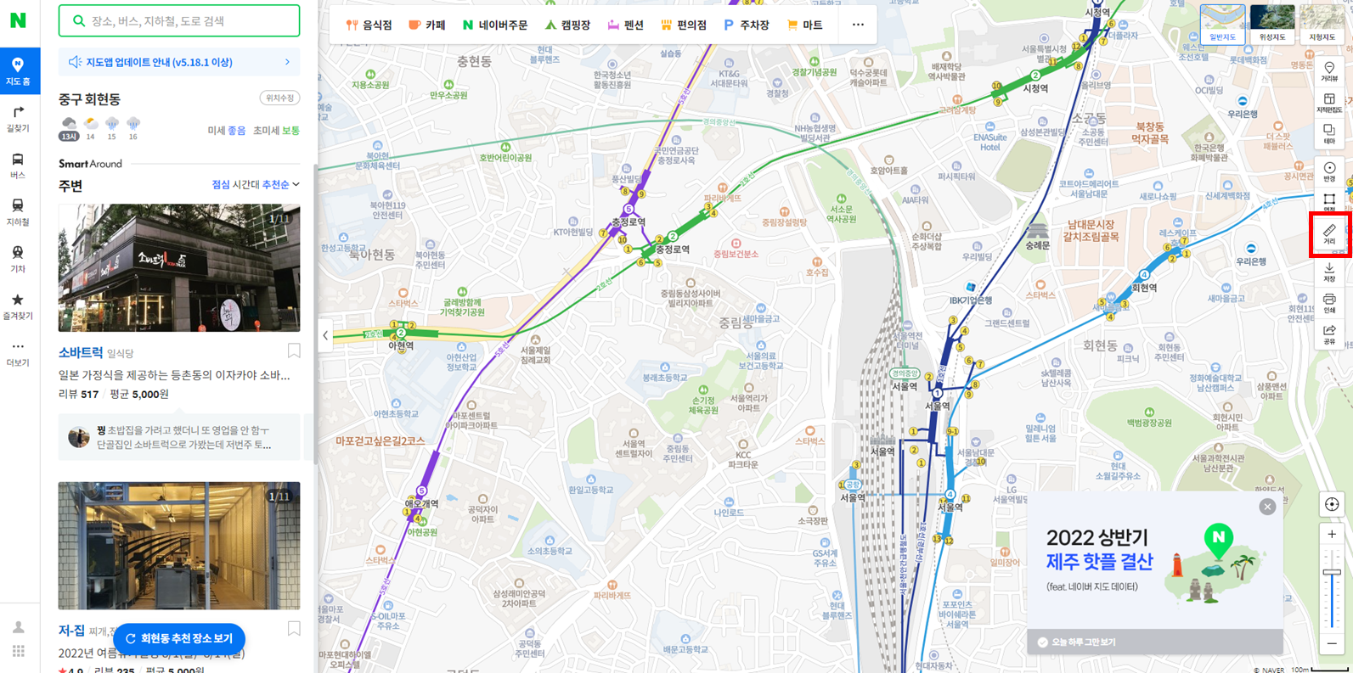Activate 거리뷰 street view tool

click(x=1329, y=72)
